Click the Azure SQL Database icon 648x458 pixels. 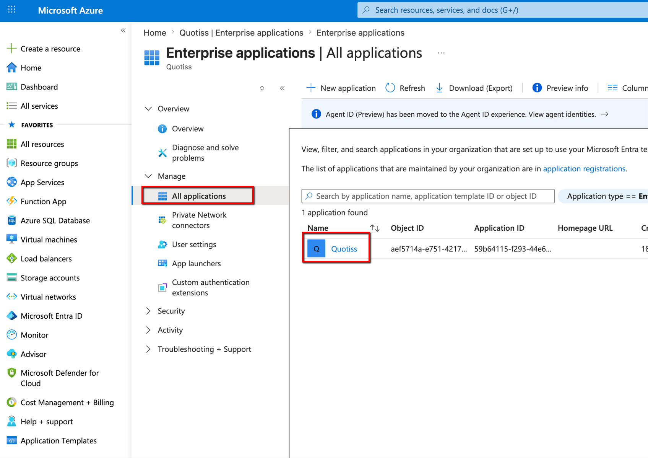tap(12, 220)
